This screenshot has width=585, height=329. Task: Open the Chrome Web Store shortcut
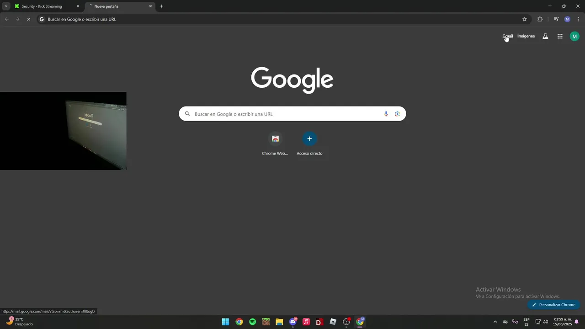[x=275, y=144]
